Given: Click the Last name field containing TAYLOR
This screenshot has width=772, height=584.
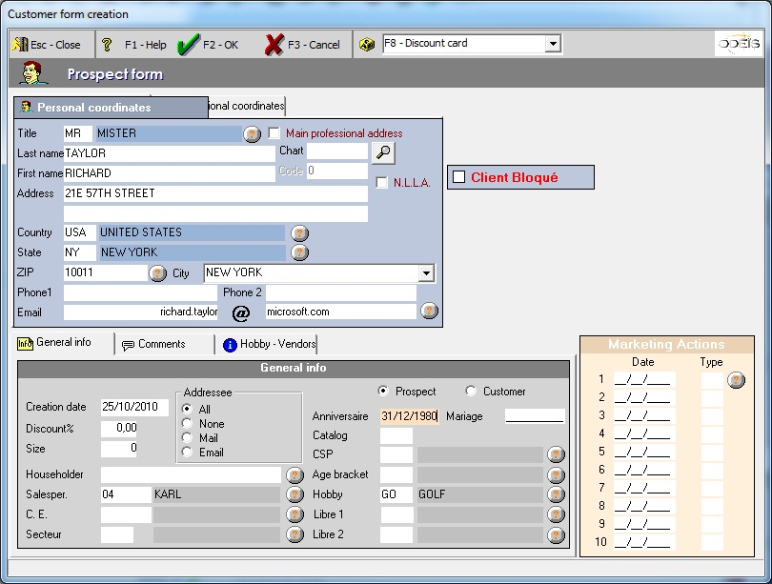Looking at the screenshot, I should (x=170, y=153).
